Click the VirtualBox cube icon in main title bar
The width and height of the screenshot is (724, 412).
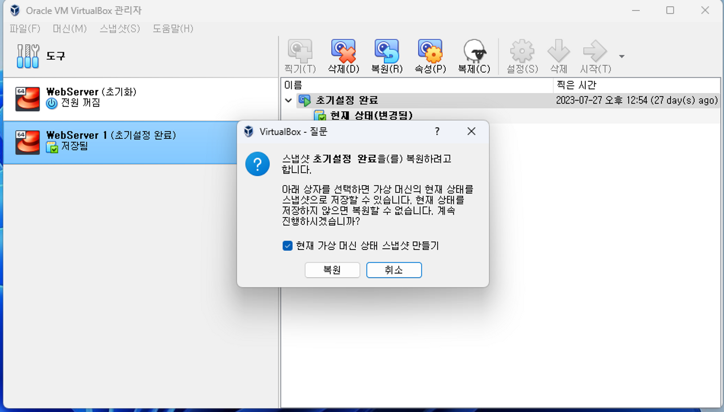(15, 10)
